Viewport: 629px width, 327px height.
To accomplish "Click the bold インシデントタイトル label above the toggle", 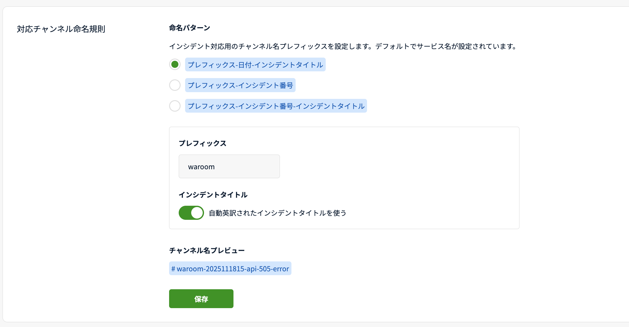I will [x=213, y=195].
